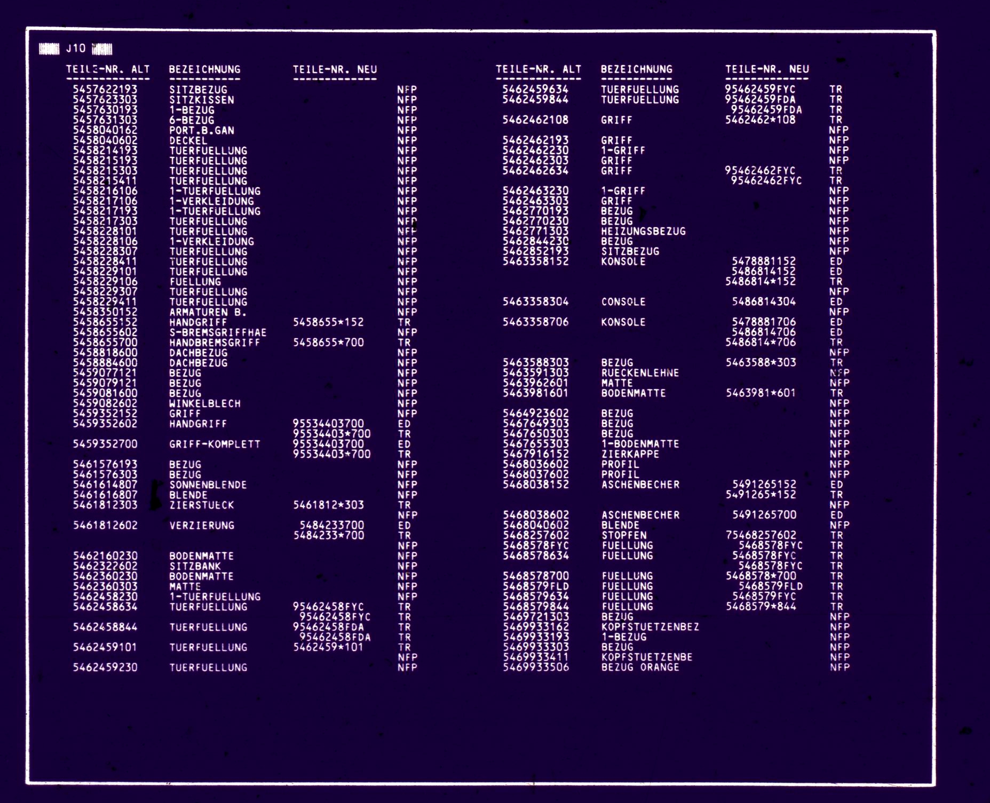Click the VERZIERUNG description
Screen dimensions: 990x803
(x=202, y=526)
